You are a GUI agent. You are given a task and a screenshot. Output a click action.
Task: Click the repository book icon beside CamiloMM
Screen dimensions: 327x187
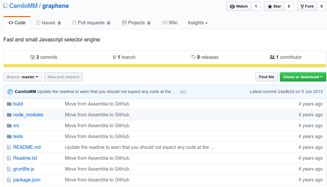click(5, 6)
